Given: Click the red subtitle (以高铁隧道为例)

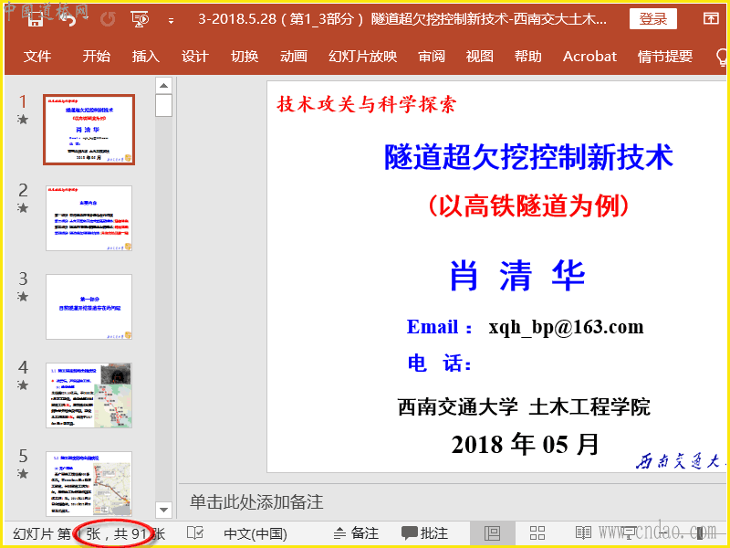Looking at the screenshot, I should [528, 205].
